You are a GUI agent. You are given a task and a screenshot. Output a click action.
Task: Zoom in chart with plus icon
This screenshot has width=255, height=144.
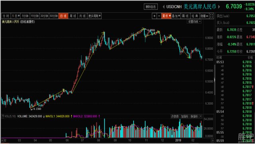[x=154, y=16]
